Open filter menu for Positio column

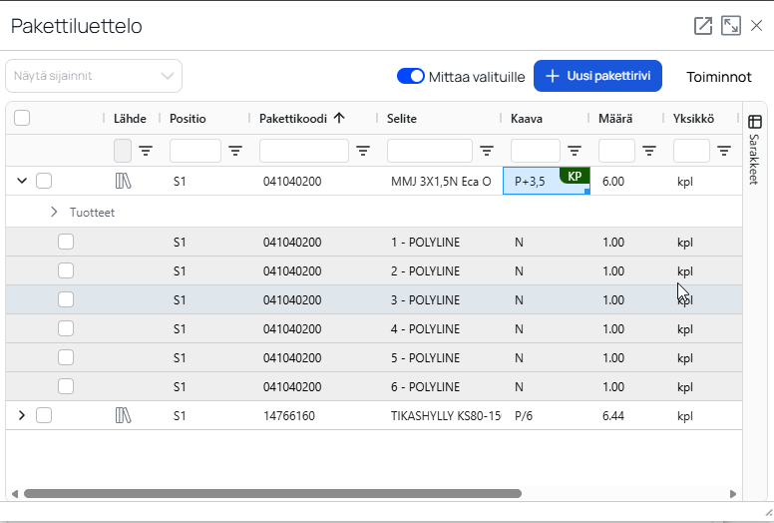point(235,151)
